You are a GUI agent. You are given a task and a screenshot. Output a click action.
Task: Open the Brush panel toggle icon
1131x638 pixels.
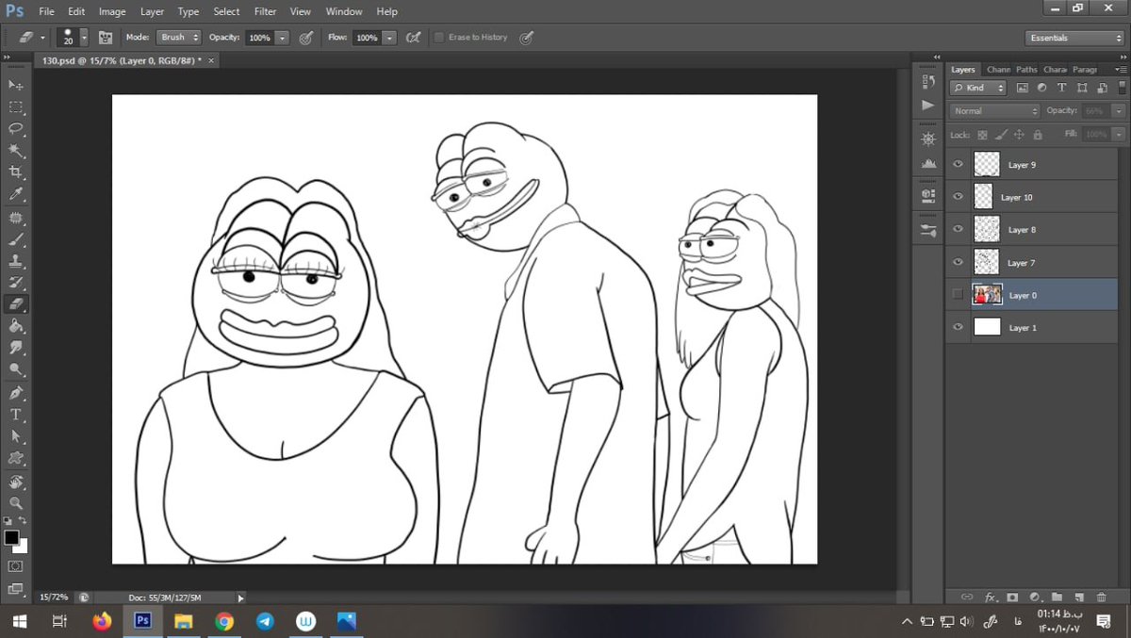tap(105, 38)
